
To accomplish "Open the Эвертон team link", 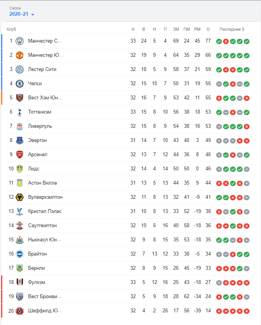I will pyautogui.click(x=38, y=140).
